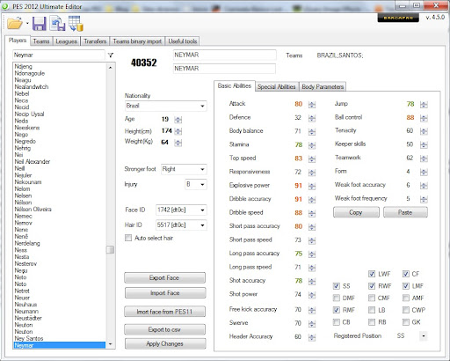This screenshot has width=450, height=361.
Task: Uncheck the RMF position checkbox
Action: tap(337, 310)
